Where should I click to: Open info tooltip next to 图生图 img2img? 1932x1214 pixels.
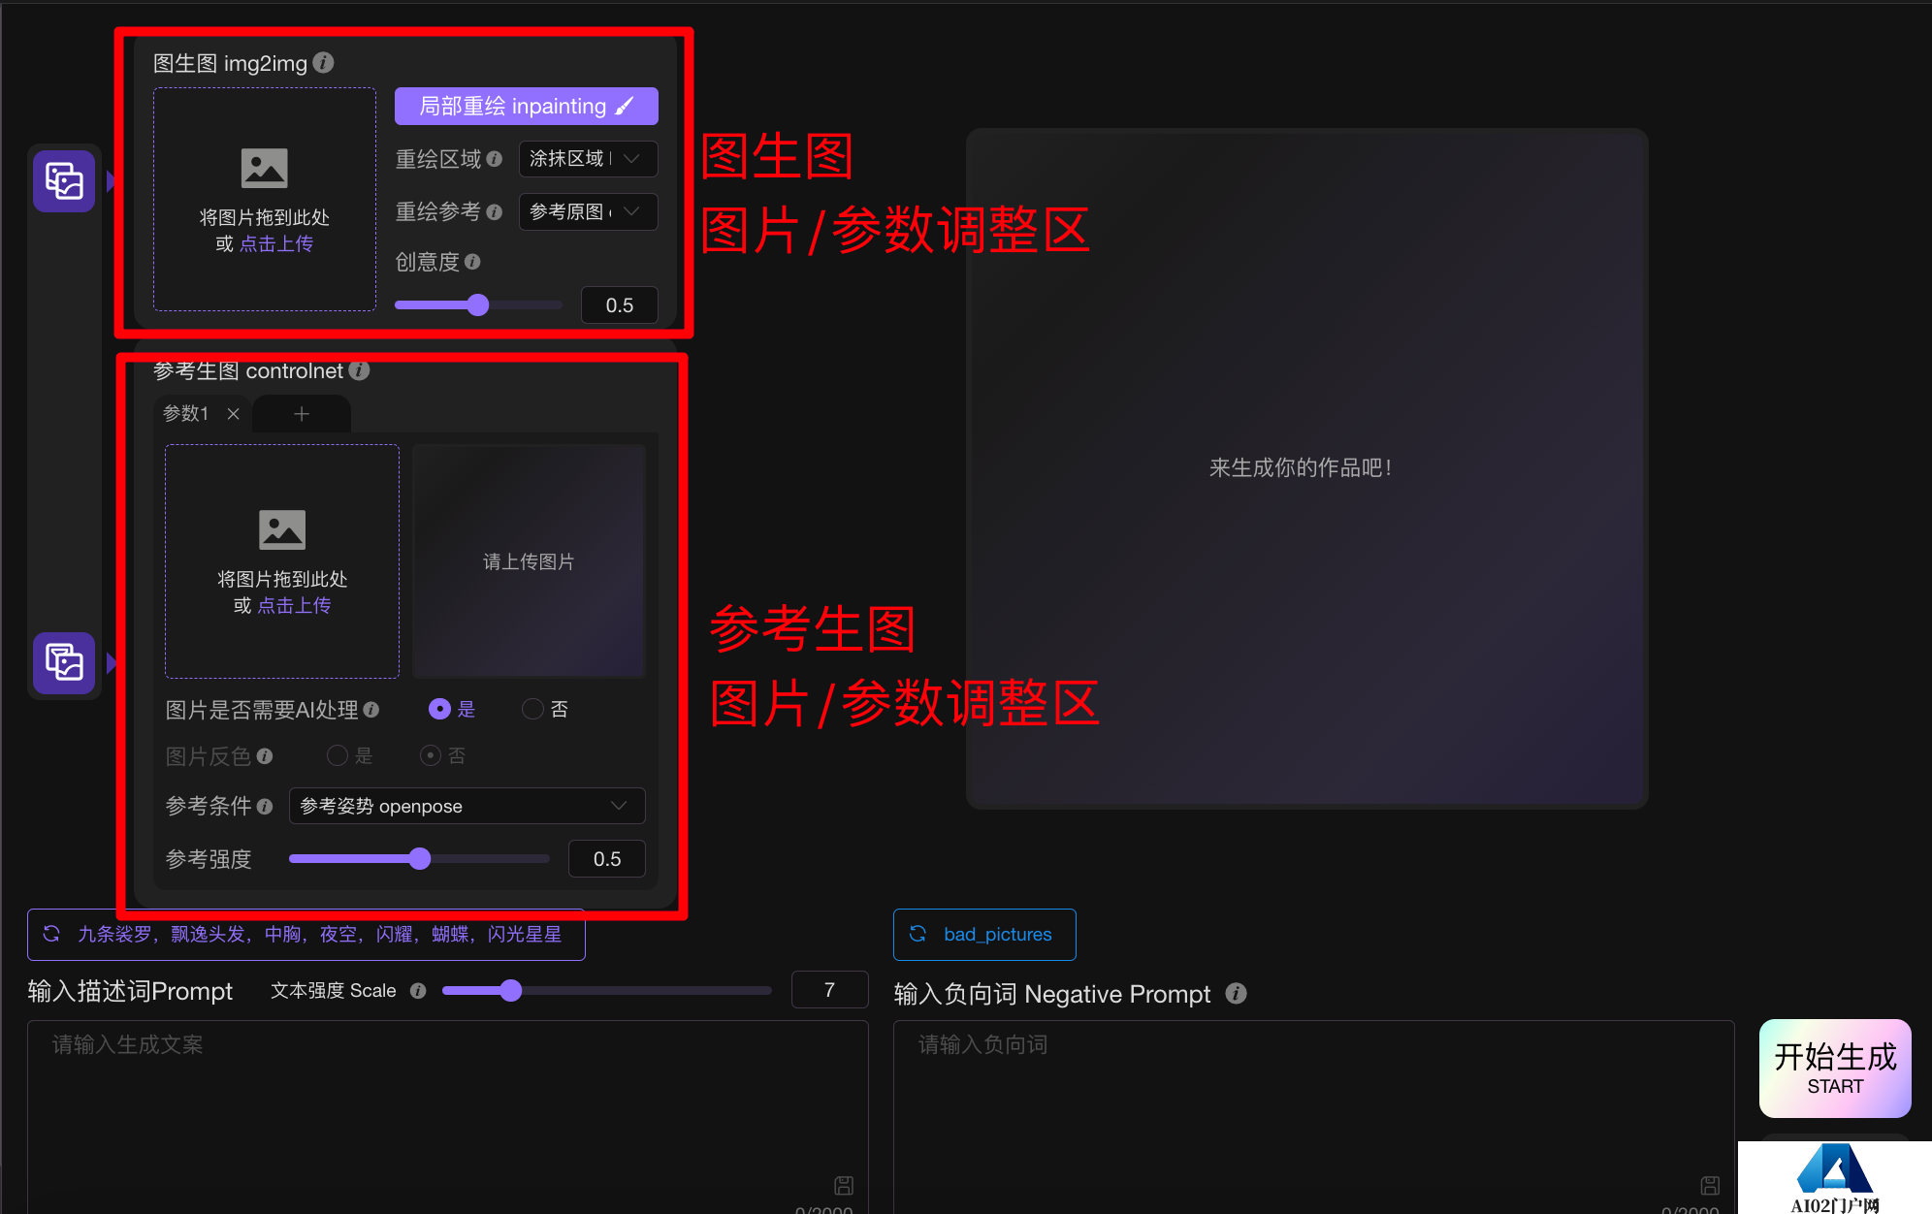tap(324, 63)
